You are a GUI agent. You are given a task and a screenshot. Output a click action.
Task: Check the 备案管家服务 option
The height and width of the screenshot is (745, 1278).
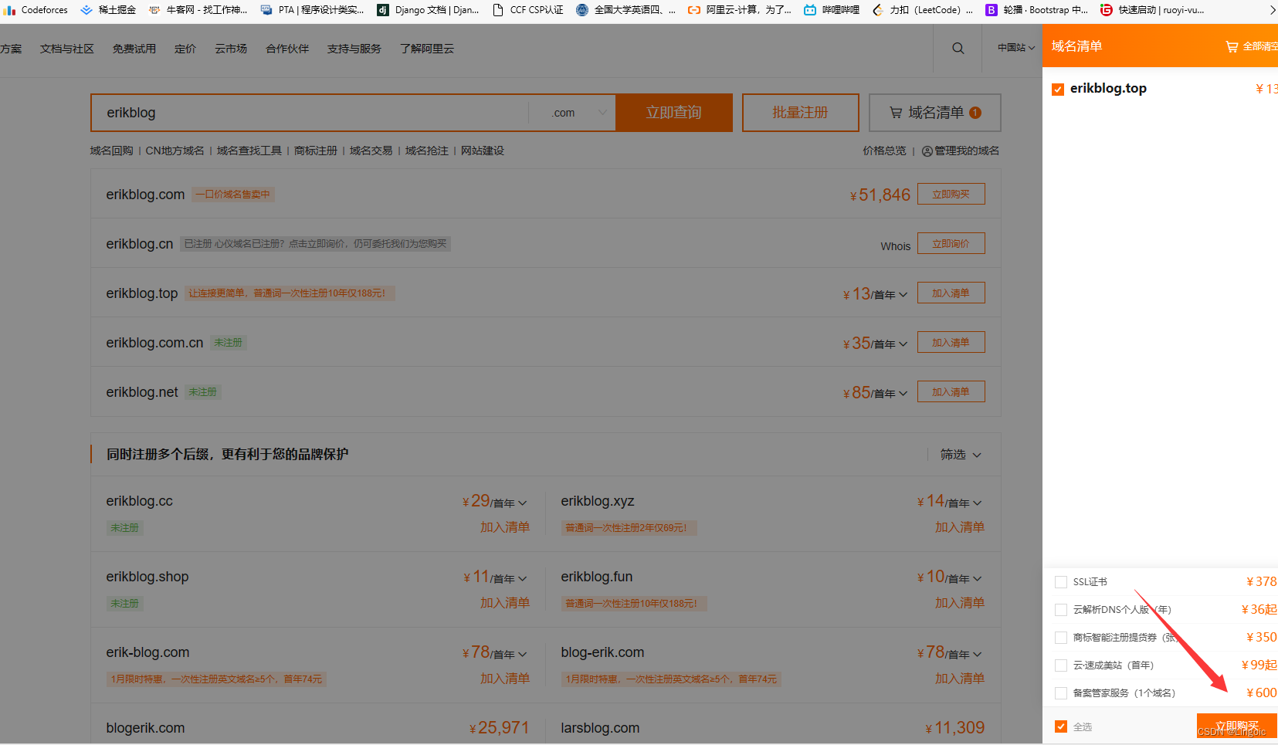point(1061,693)
